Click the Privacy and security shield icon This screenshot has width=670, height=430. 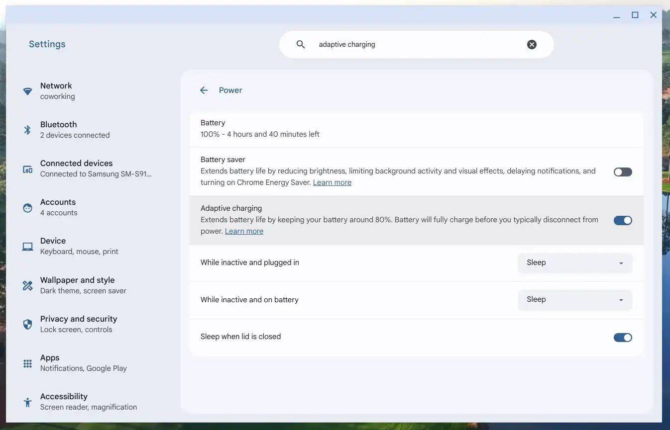pos(28,324)
